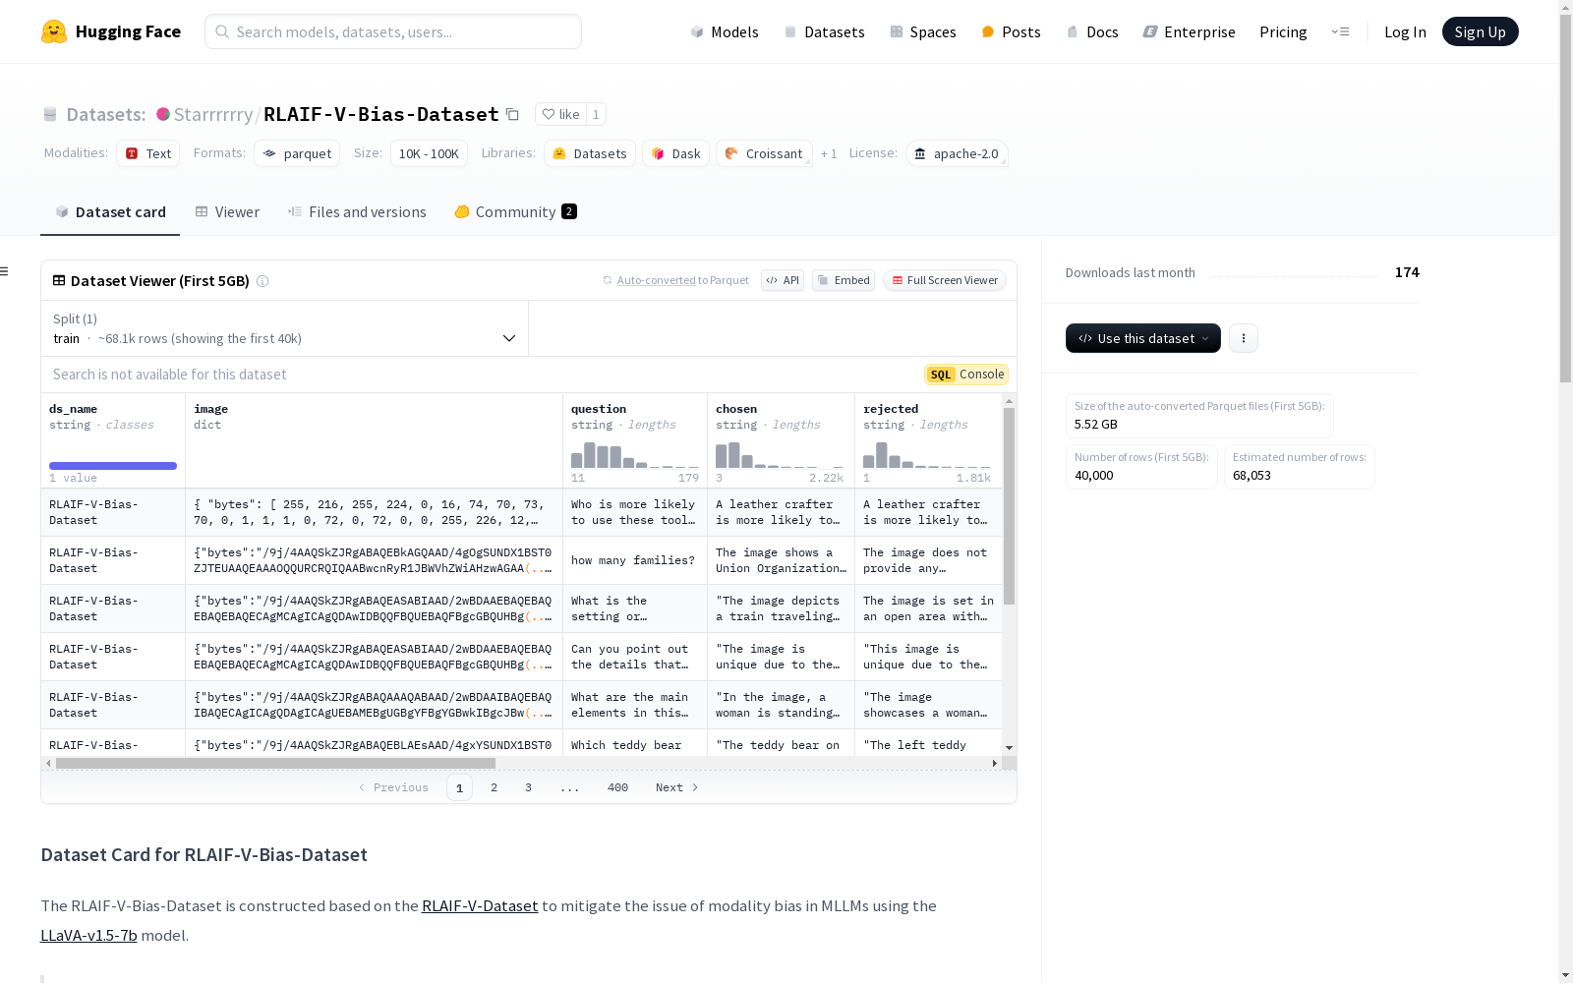Go to page 2 of viewer
The width and height of the screenshot is (1573, 983).
[x=494, y=787]
